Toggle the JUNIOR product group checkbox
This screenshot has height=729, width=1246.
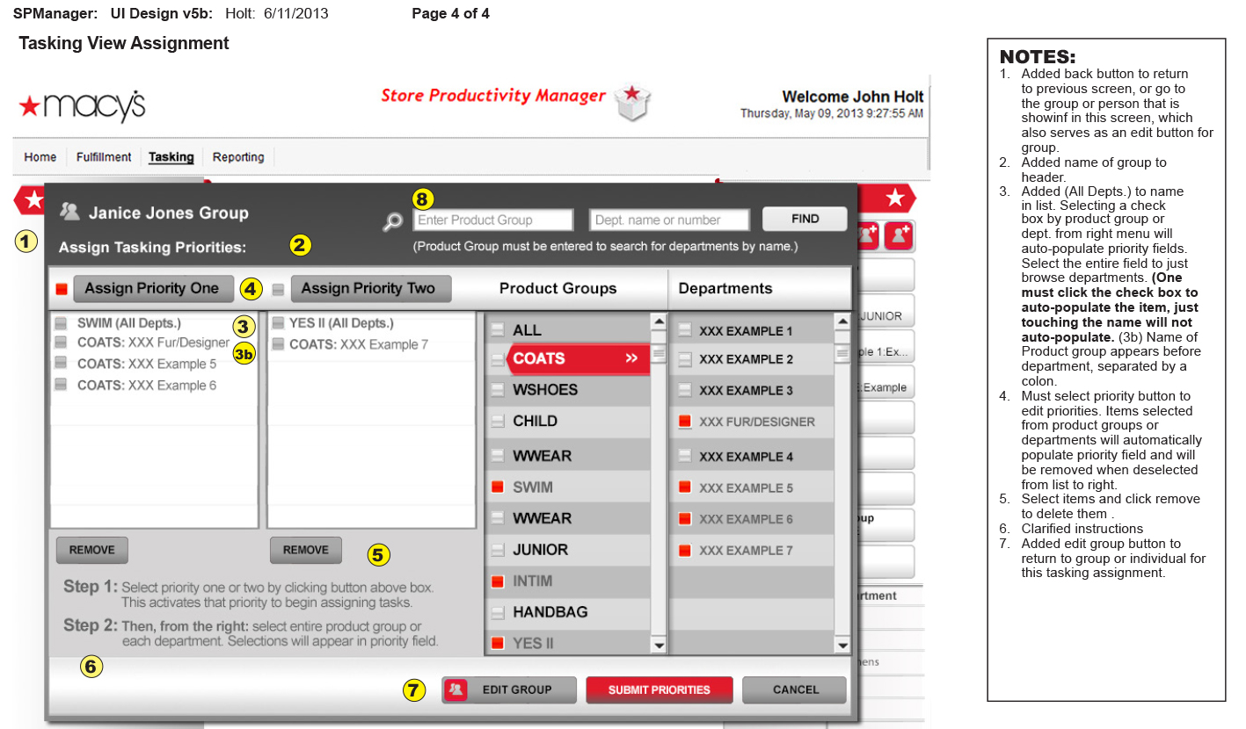(x=499, y=550)
